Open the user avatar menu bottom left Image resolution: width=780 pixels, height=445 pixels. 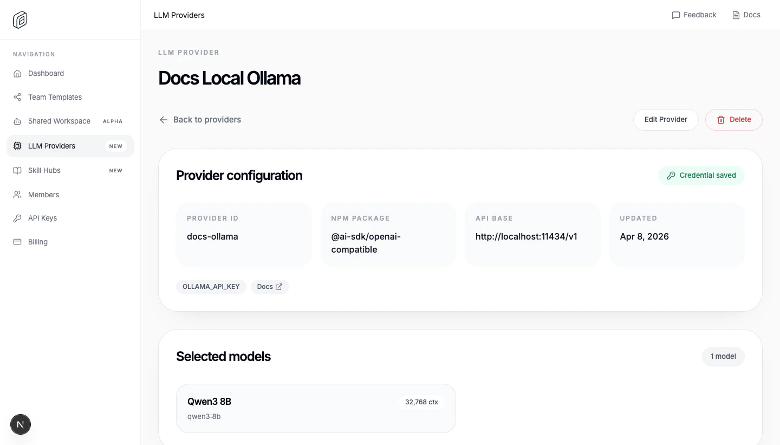pyautogui.click(x=21, y=424)
